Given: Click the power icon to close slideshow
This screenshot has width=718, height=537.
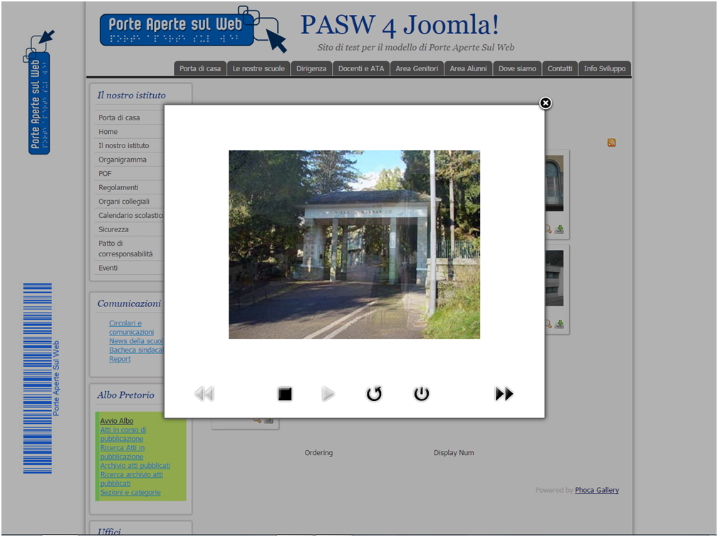Looking at the screenshot, I should coord(422,394).
